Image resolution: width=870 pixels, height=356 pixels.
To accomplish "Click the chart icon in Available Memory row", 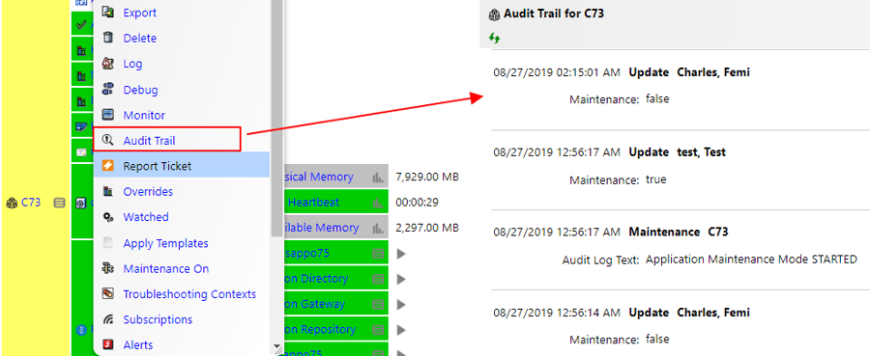I will point(378,228).
